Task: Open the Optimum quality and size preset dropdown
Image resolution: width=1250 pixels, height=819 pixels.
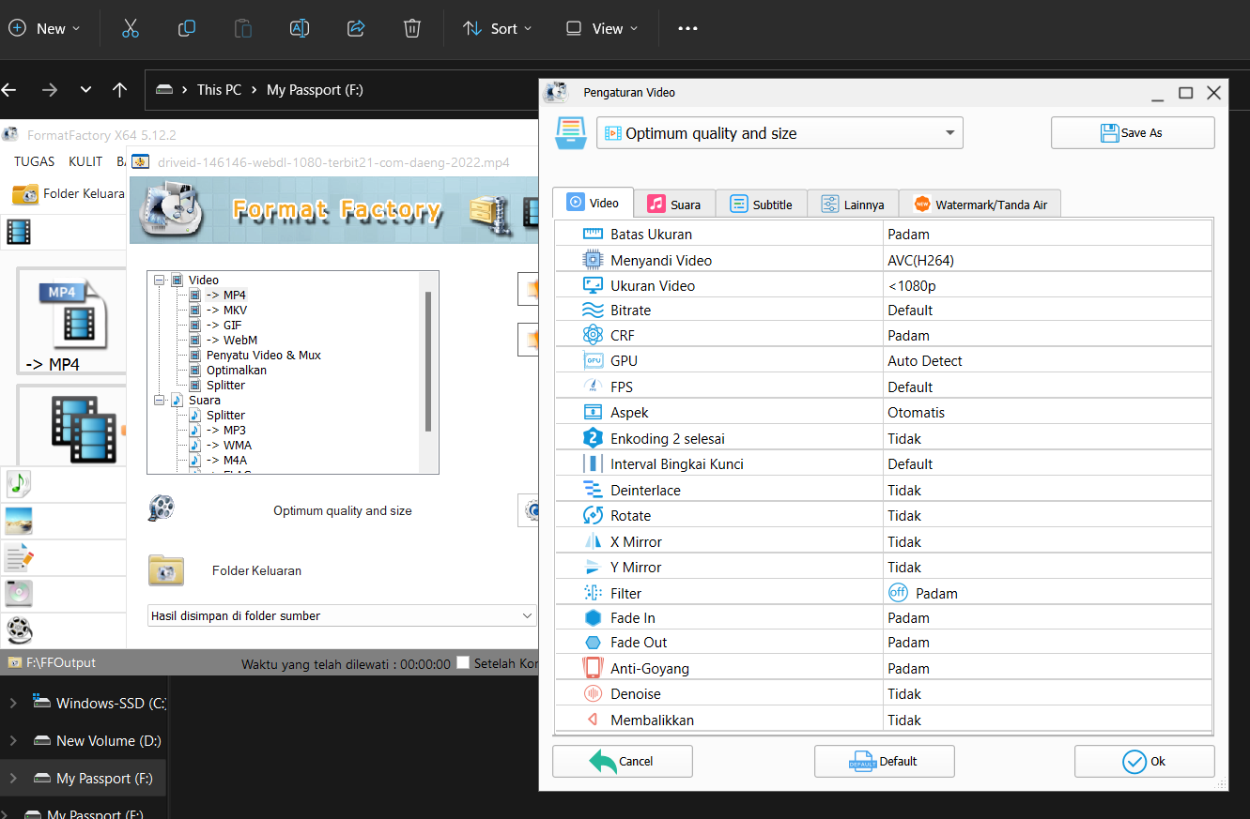Action: click(x=779, y=133)
